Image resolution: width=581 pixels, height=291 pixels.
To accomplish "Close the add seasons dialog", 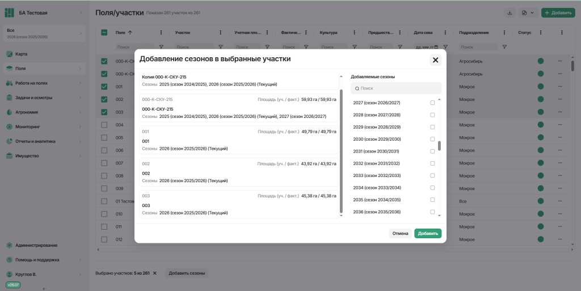I will coord(435,60).
